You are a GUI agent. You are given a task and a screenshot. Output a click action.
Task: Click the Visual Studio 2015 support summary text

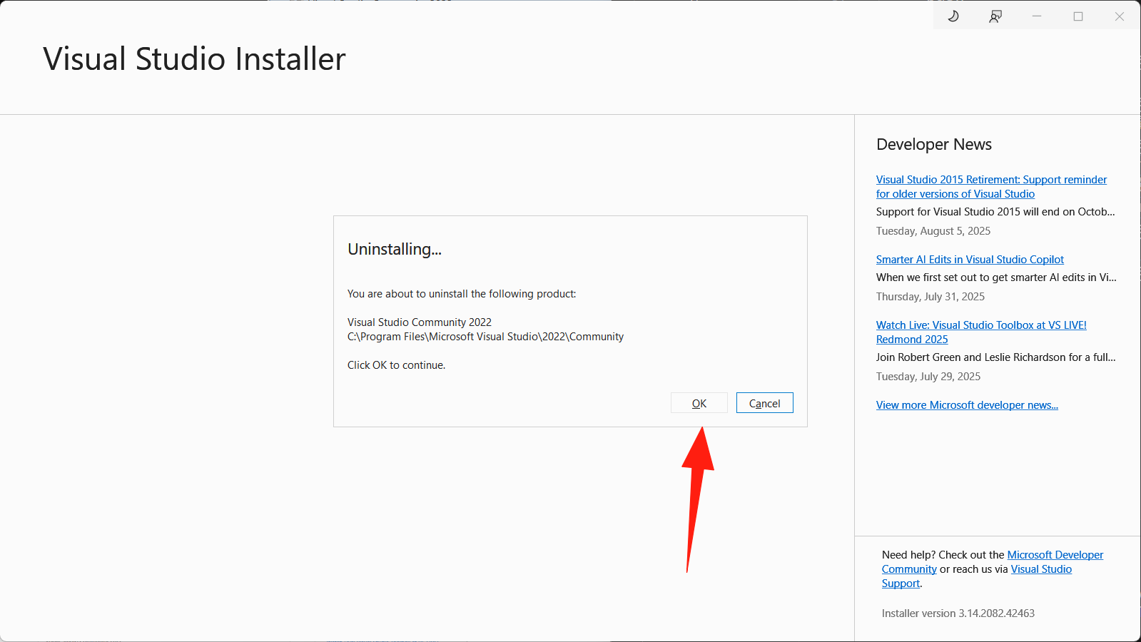coord(995,212)
